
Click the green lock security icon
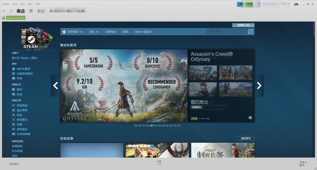click(x=4, y=18)
